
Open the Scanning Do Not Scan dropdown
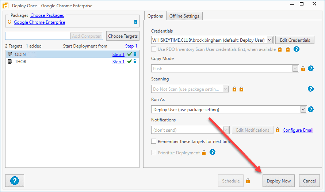pyautogui.click(x=226, y=89)
